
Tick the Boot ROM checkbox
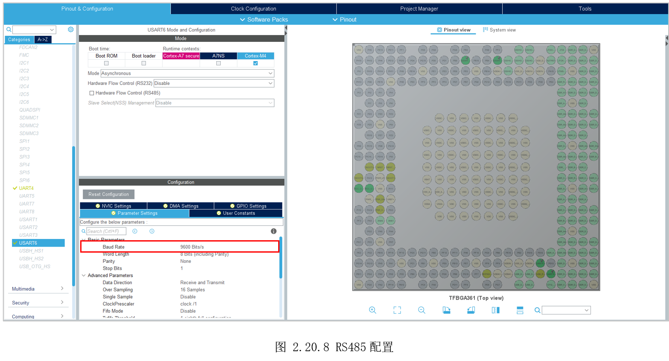(106, 63)
